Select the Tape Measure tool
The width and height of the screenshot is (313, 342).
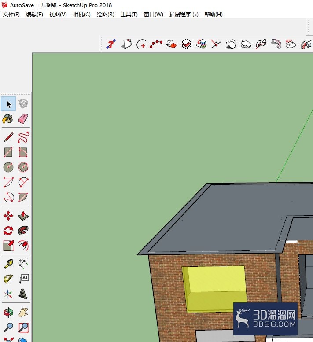point(8,264)
